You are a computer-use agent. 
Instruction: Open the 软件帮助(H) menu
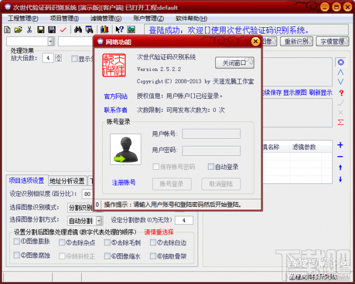[191, 18]
